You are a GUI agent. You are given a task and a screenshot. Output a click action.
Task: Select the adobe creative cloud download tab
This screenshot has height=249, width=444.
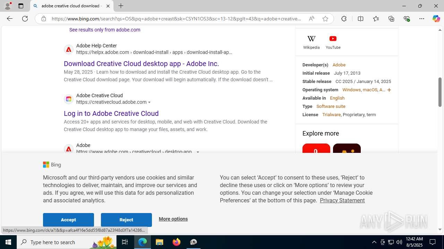71,6
